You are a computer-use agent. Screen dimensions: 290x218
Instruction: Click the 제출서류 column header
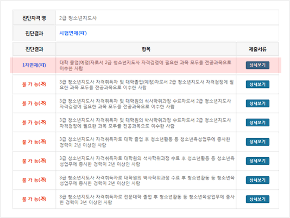tap(257, 49)
